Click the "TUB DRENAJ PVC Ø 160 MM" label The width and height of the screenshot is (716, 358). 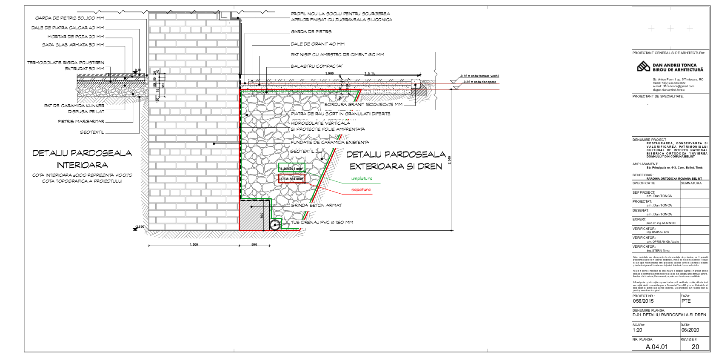322,222
